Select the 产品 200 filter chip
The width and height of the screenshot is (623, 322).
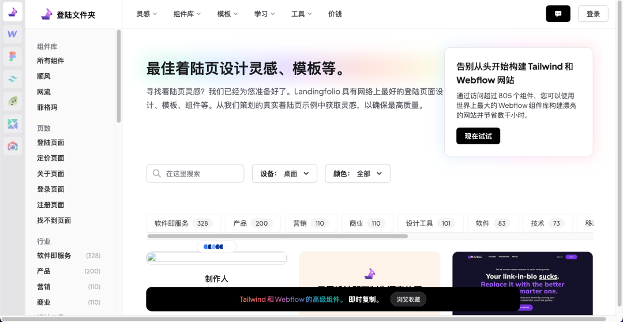253,223
